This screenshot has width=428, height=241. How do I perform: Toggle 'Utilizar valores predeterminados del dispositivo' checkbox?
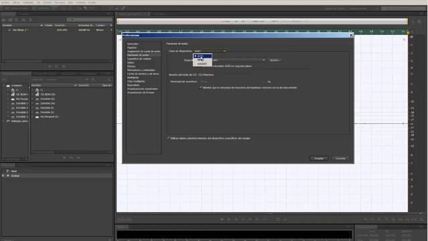point(169,138)
